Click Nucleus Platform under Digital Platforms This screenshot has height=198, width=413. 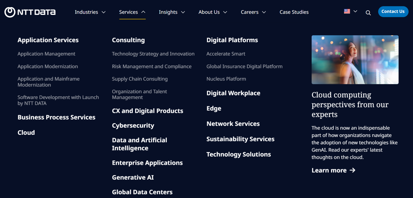(x=226, y=79)
